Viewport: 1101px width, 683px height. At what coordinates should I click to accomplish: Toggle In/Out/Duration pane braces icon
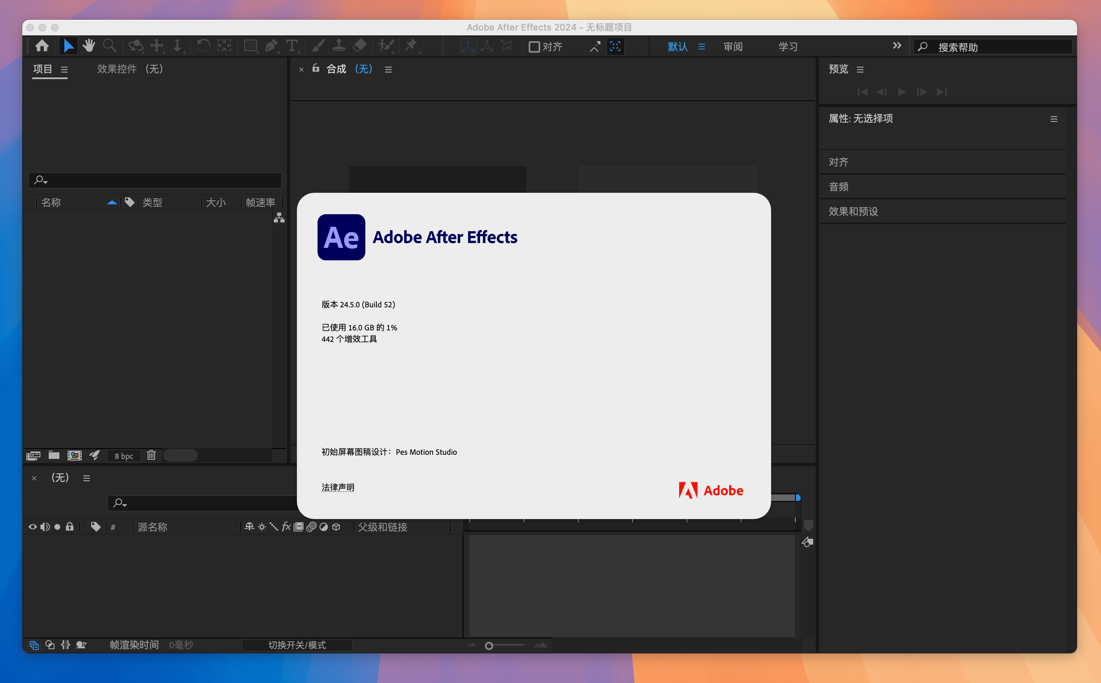pyautogui.click(x=66, y=645)
